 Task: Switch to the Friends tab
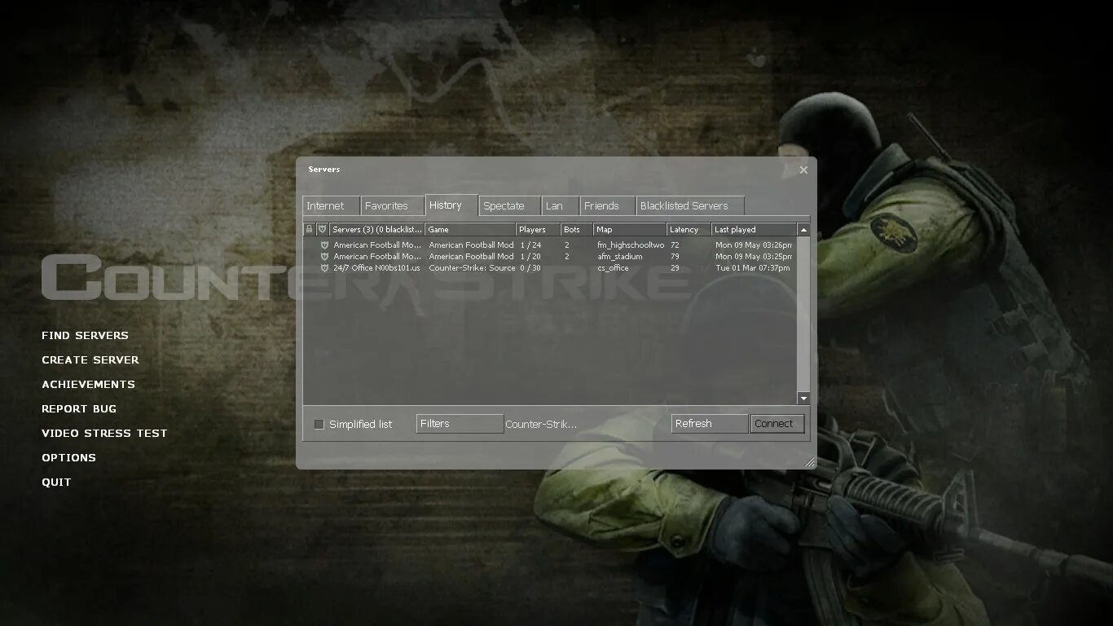pyautogui.click(x=607, y=206)
